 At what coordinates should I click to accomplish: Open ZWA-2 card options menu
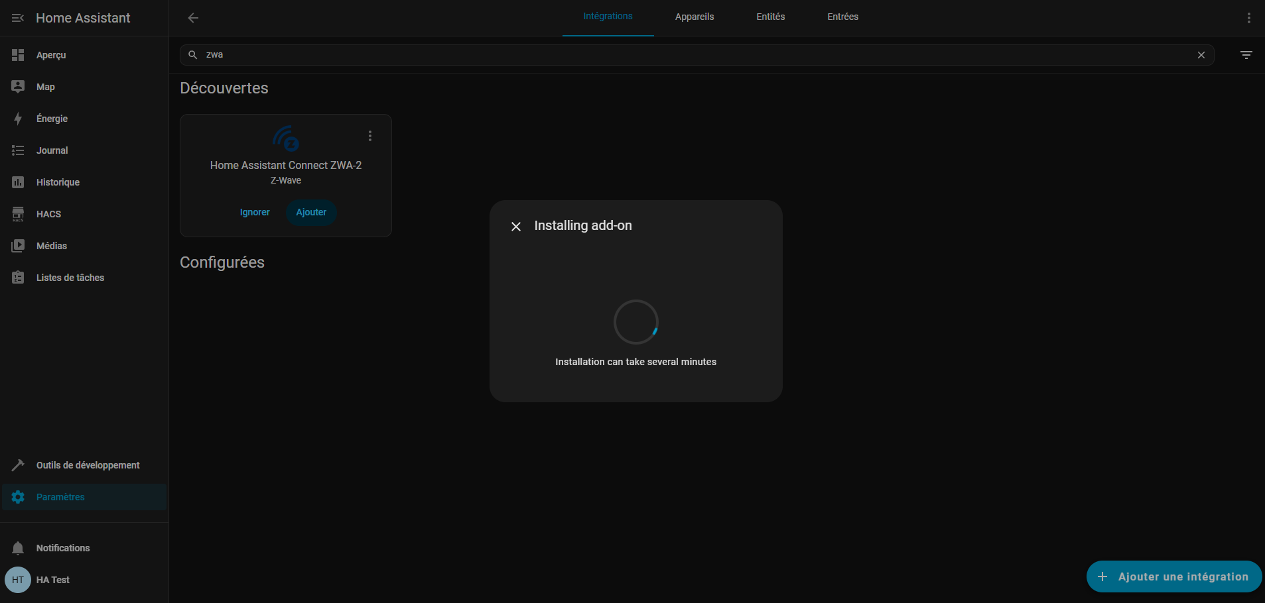(370, 136)
